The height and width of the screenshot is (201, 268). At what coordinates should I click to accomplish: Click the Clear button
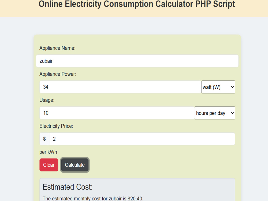[49, 165]
